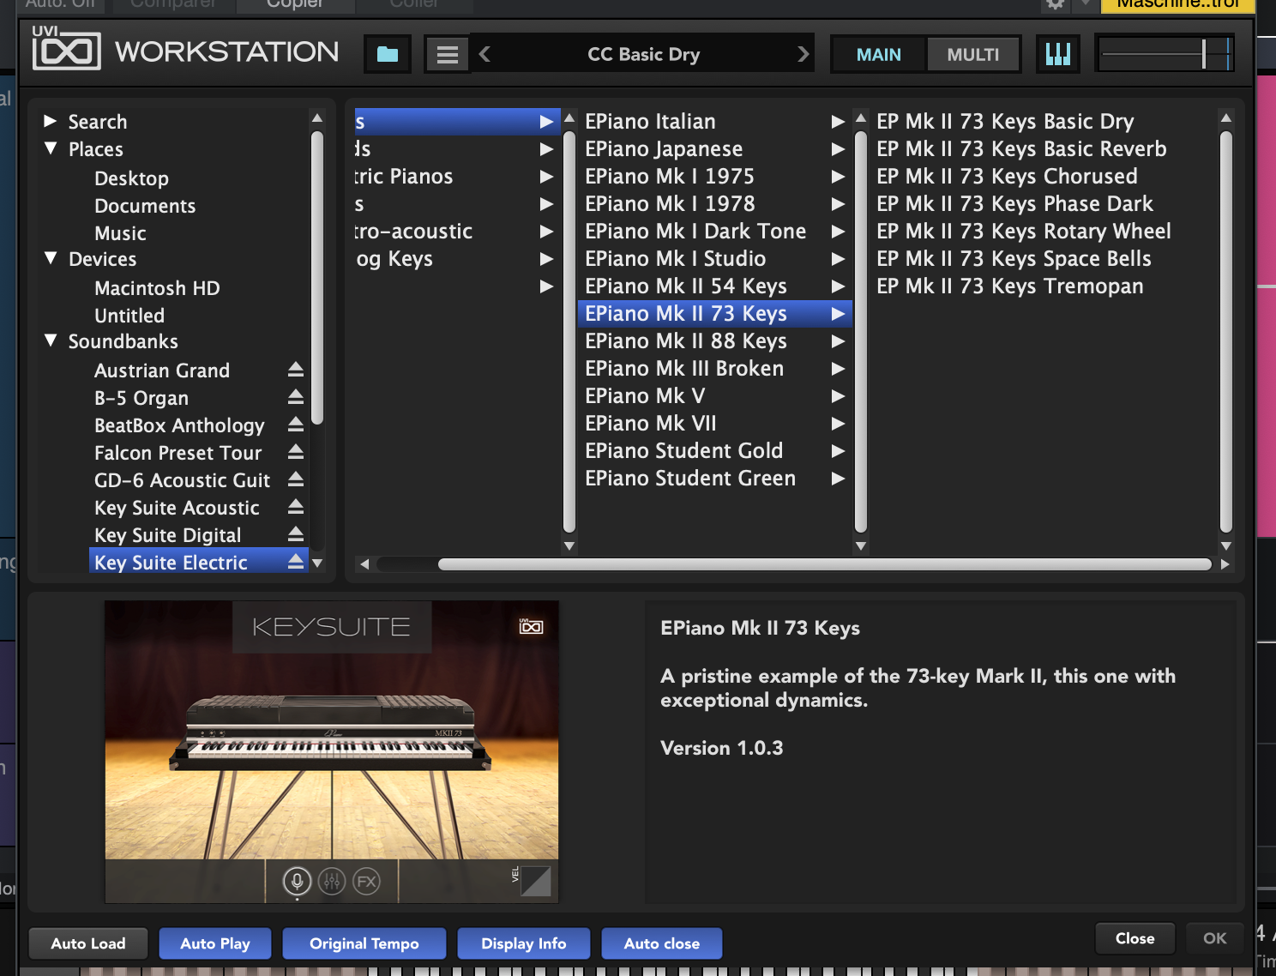The image size is (1276, 976).
Task: Expand the EPiano Italian folder arrow
Action: (x=838, y=122)
